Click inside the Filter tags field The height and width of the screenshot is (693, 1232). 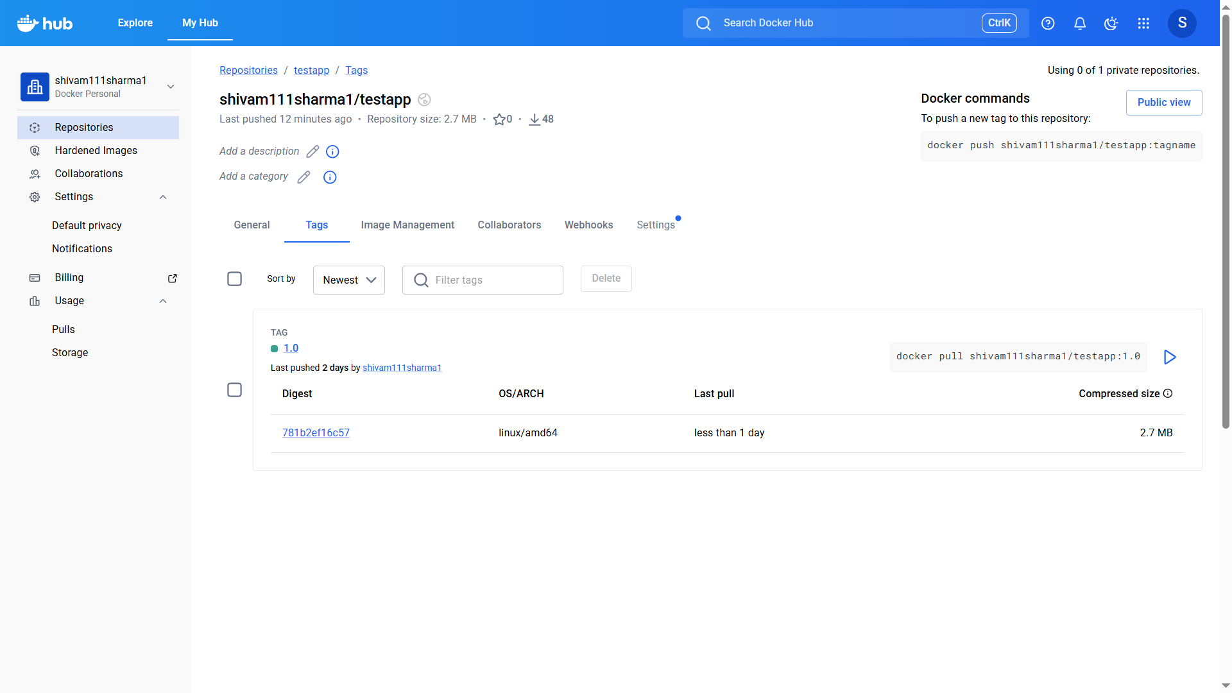(488, 280)
